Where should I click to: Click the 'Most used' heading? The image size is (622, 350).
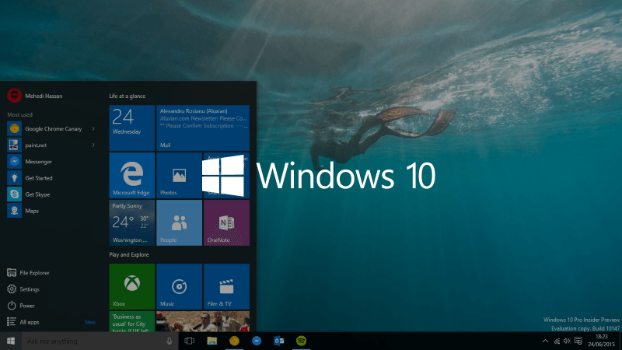(20, 114)
